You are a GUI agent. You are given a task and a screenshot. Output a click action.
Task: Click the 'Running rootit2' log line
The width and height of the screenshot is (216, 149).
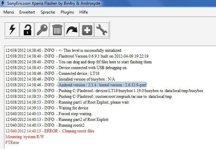point(45,125)
